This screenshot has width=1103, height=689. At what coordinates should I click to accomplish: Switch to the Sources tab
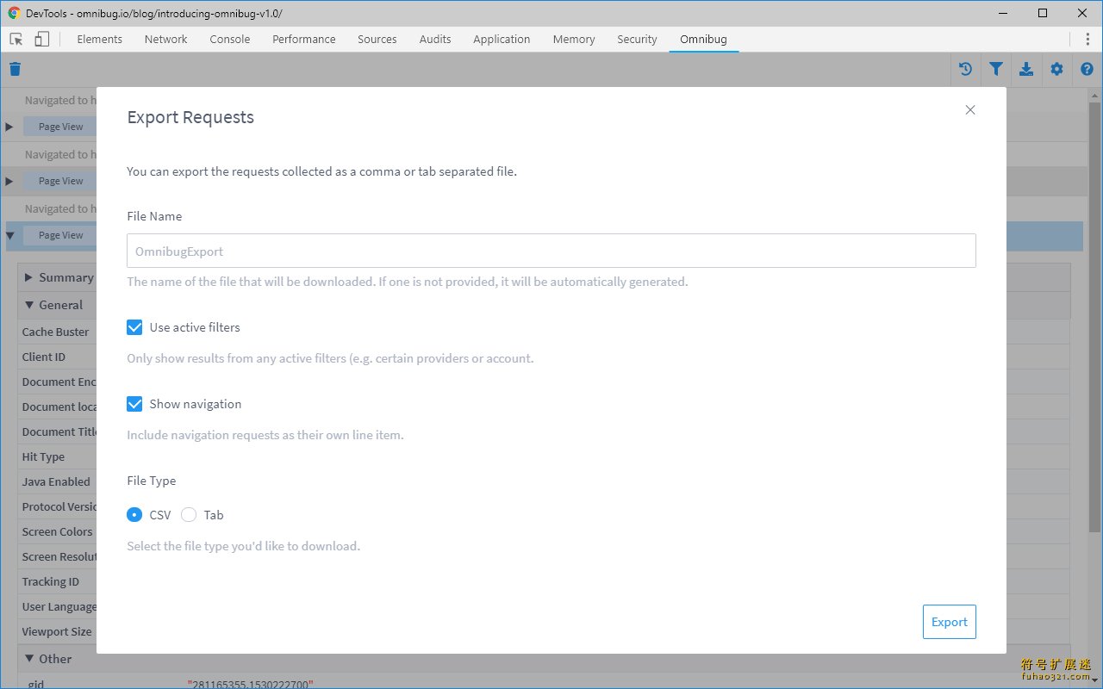point(377,39)
